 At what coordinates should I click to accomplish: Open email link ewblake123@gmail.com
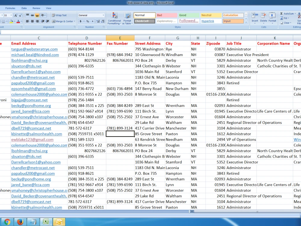click(x=32, y=140)
